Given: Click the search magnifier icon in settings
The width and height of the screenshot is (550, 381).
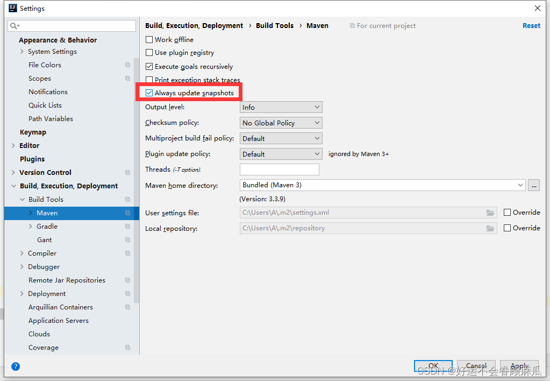Looking at the screenshot, I should [15, 26].
